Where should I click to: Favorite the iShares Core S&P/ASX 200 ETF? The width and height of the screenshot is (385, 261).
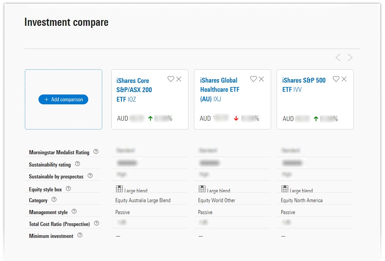[x=171, y=79]
